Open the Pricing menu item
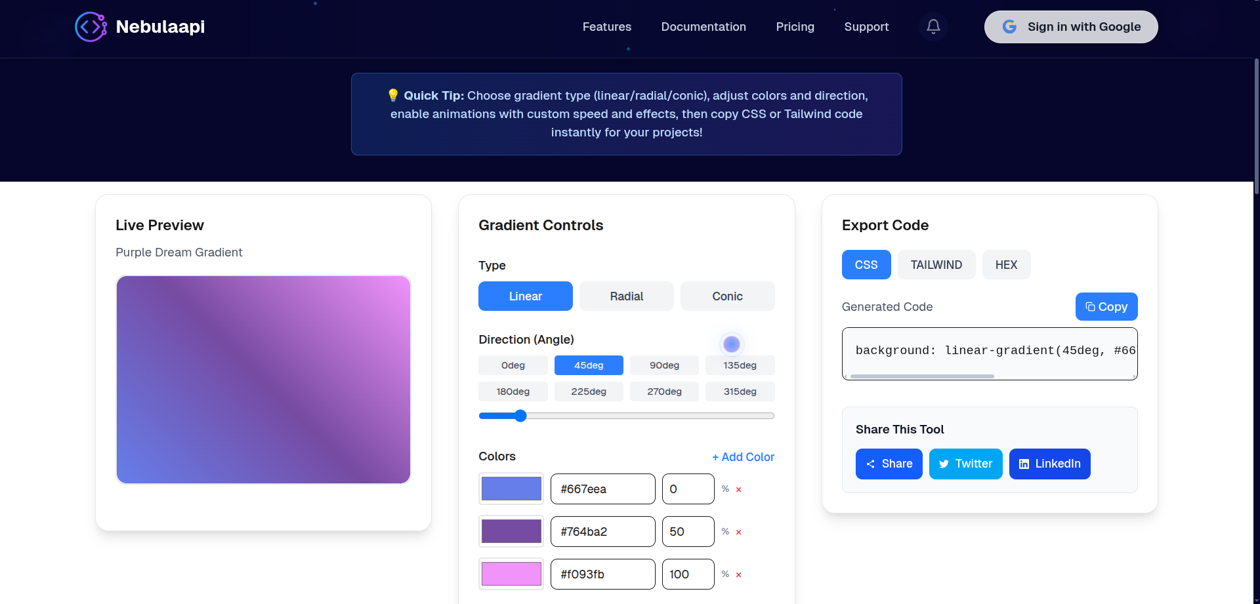 (795, 27)
